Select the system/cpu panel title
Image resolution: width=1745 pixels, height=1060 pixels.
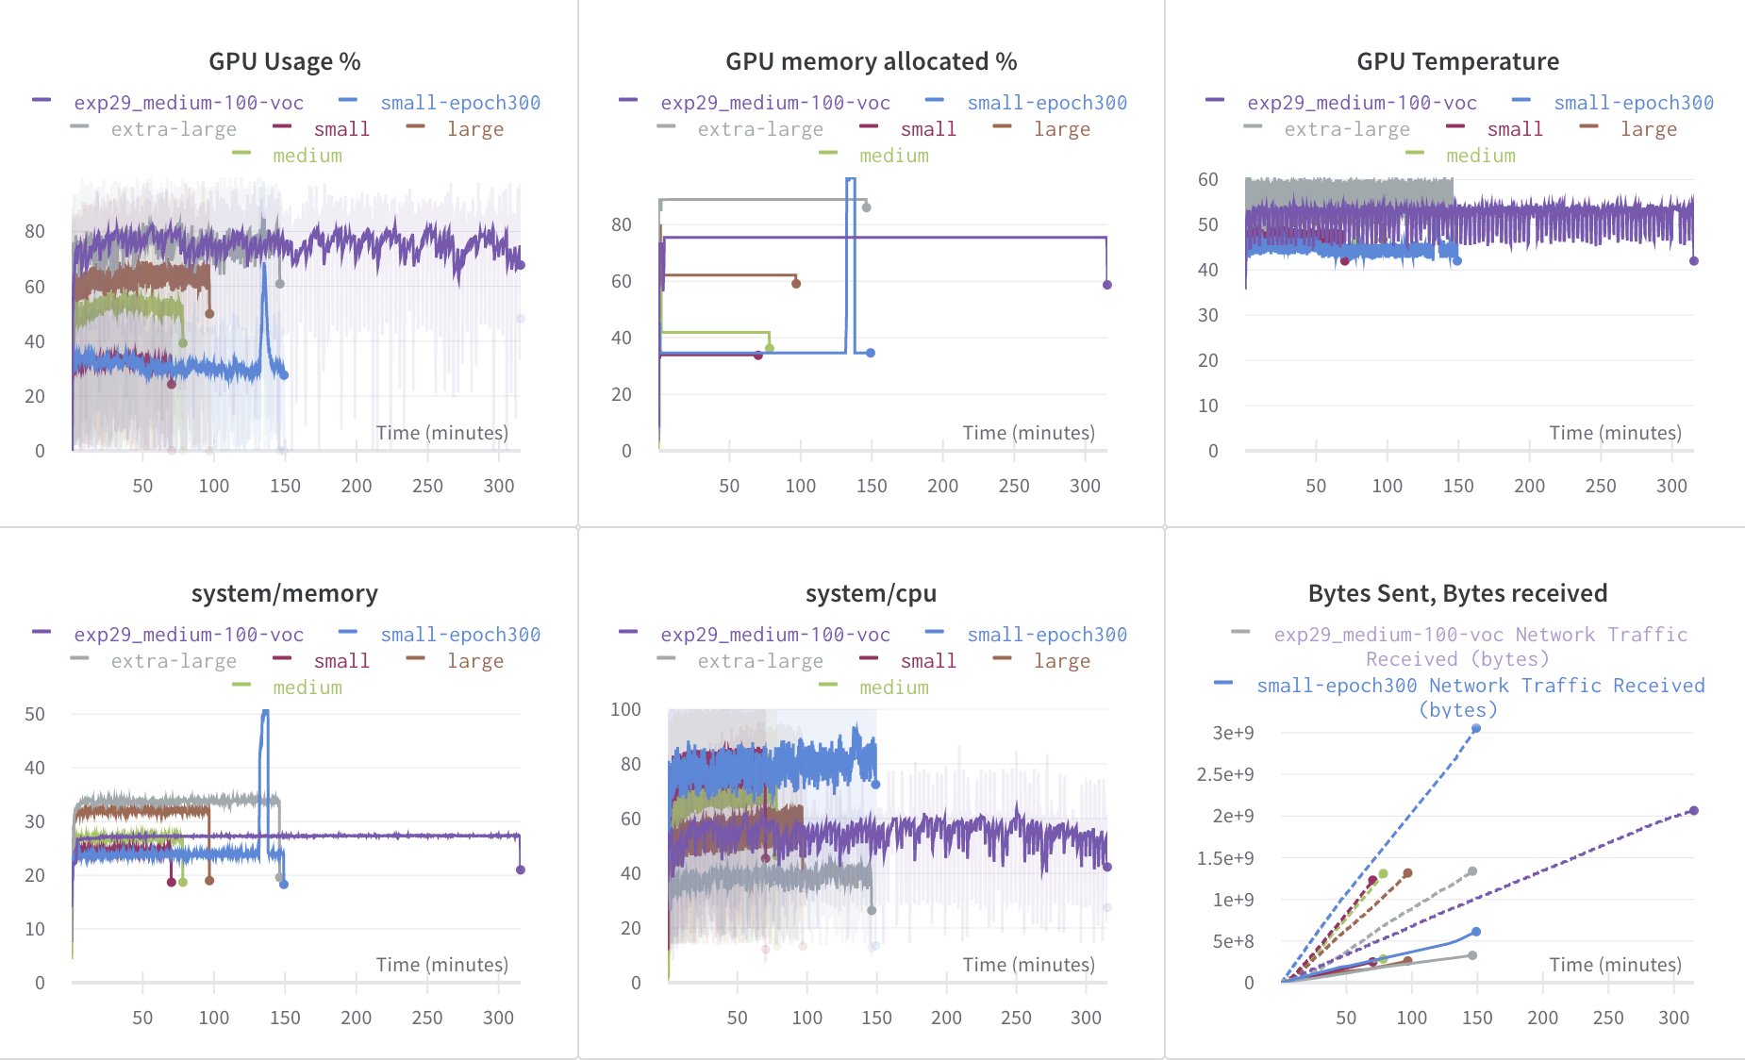point(872,593)
